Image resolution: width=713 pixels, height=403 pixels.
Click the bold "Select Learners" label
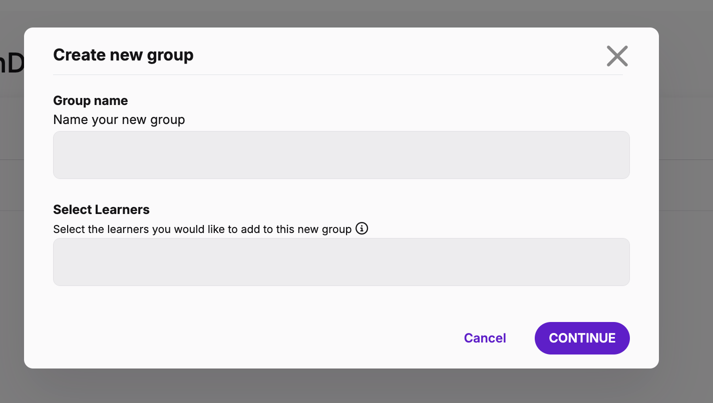[x=101, y=209]
